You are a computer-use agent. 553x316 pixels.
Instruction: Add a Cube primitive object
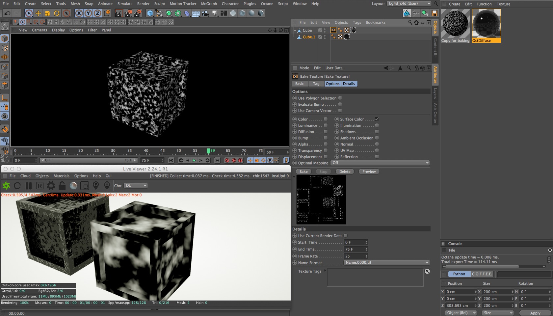[150, 13]
